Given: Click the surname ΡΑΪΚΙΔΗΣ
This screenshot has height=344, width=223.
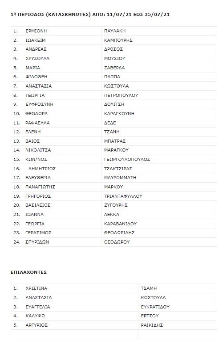Looking at the screenshot, I should (x=152, y=325).
